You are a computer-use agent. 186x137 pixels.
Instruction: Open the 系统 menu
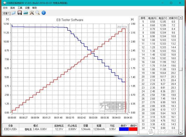(x=12, y=8)
